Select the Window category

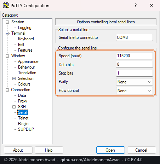click(x=18, y=56)
